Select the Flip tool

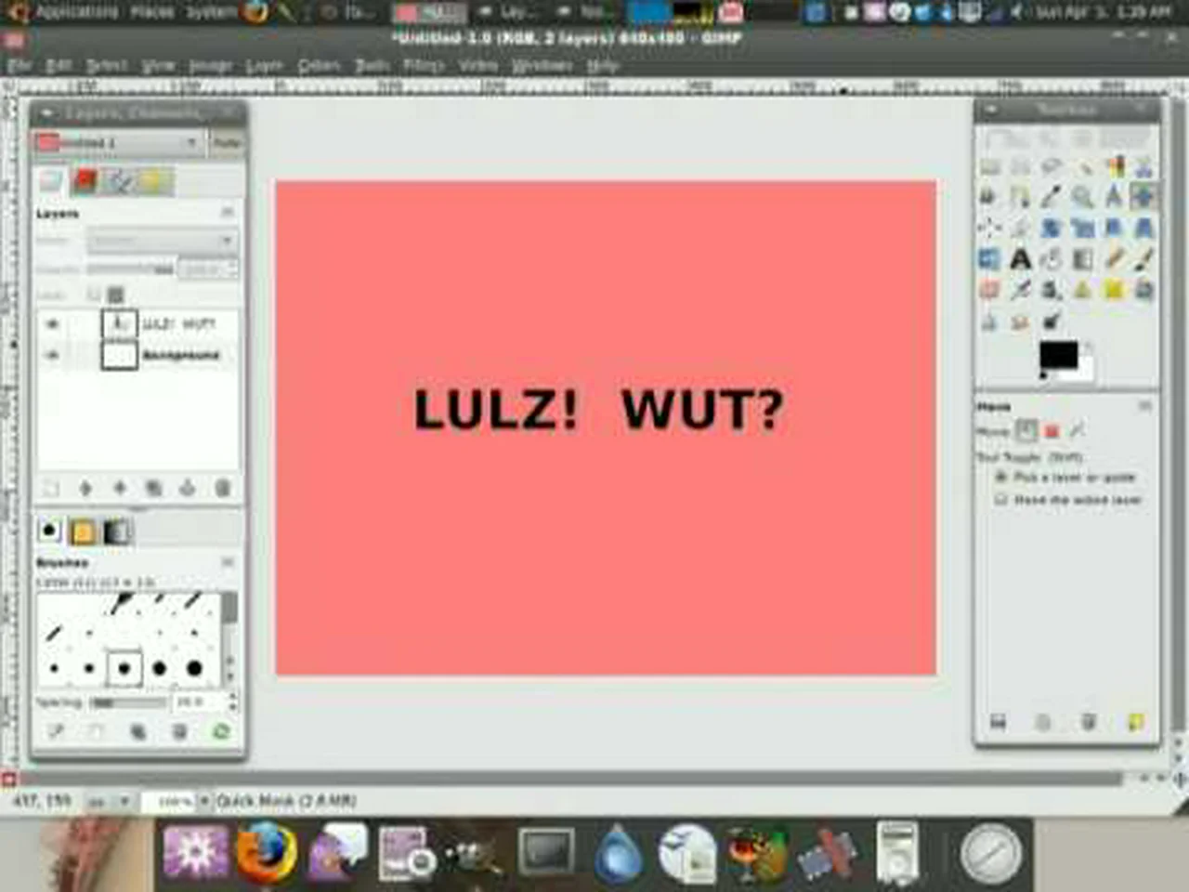990,259
